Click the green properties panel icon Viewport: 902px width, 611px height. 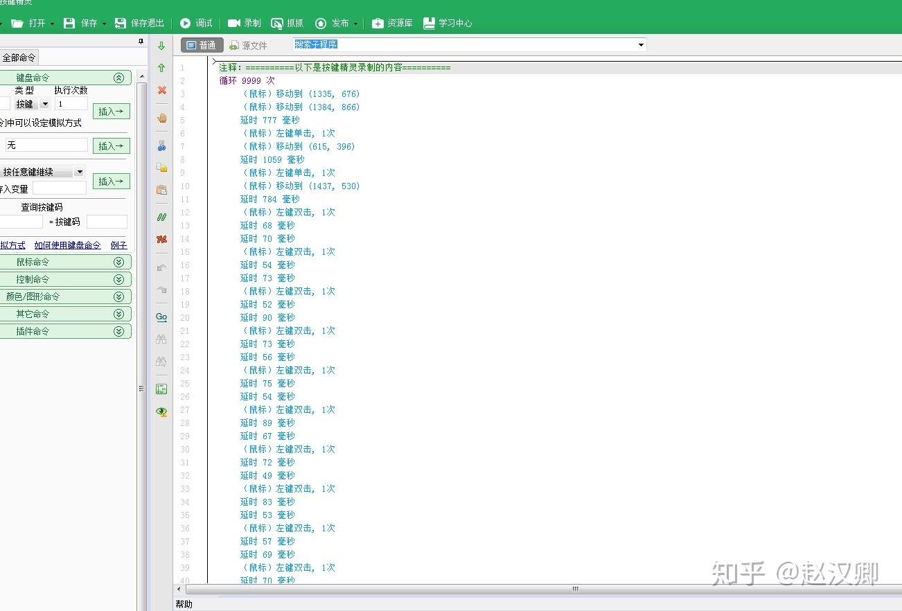click(x=161, y=389)
